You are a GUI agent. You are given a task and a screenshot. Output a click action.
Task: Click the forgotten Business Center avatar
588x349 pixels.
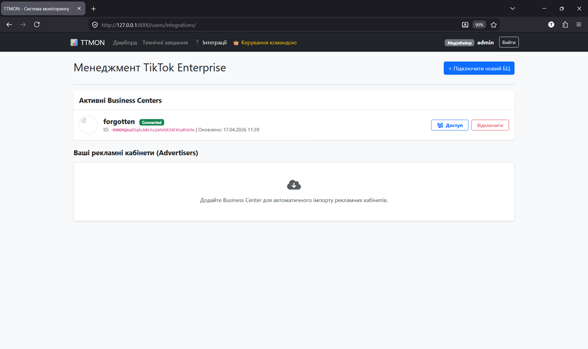click(88, 125)
